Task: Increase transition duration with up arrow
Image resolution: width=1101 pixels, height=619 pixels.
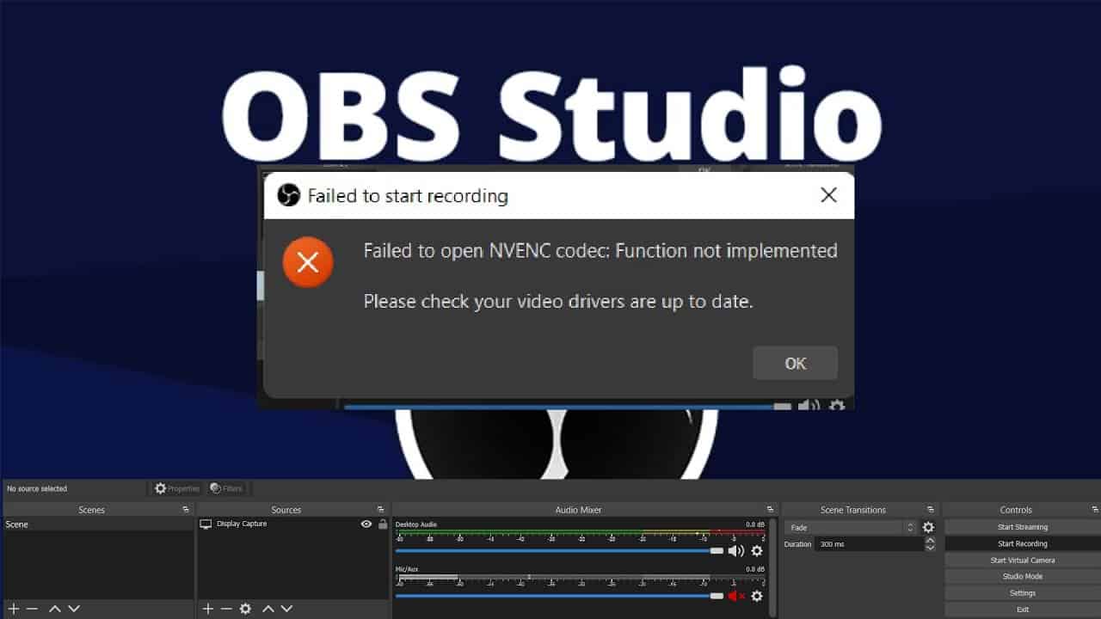Action: (x=930, y=541)
